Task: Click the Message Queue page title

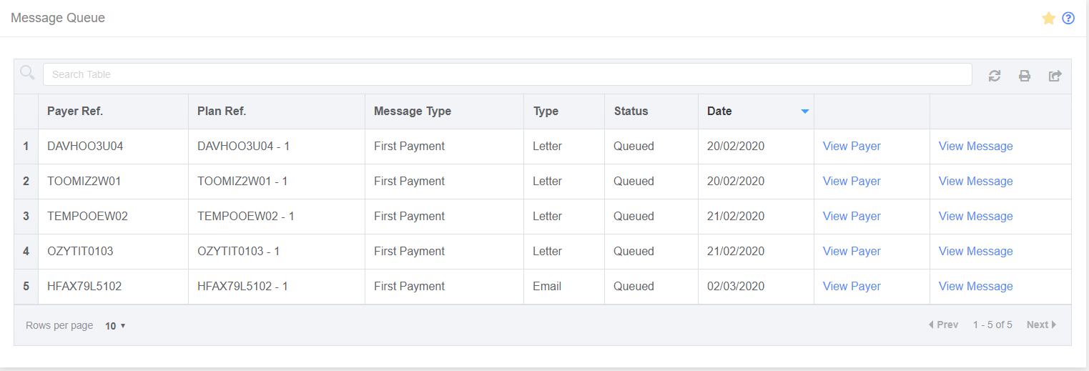Action: (58, 18)
